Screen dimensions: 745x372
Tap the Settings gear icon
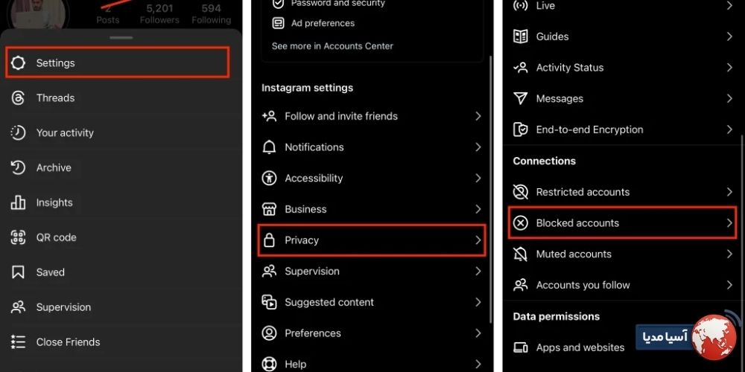pos(18,62)
